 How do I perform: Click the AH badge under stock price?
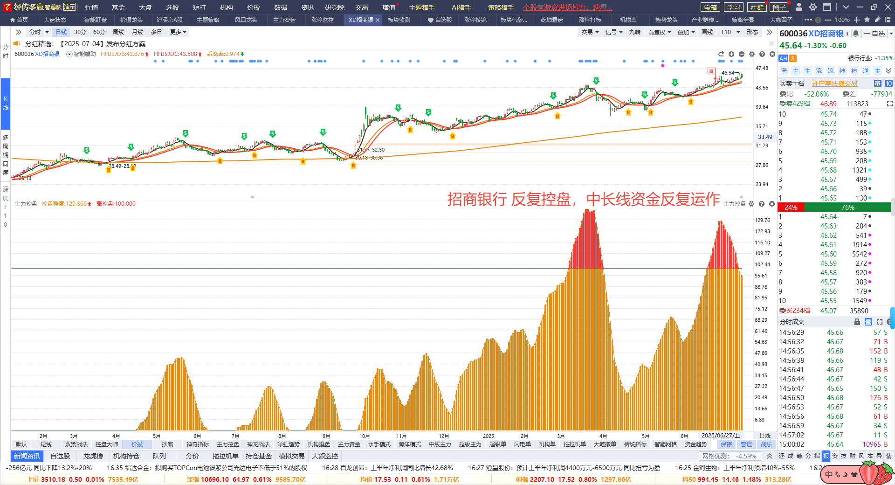coord(783,58)
